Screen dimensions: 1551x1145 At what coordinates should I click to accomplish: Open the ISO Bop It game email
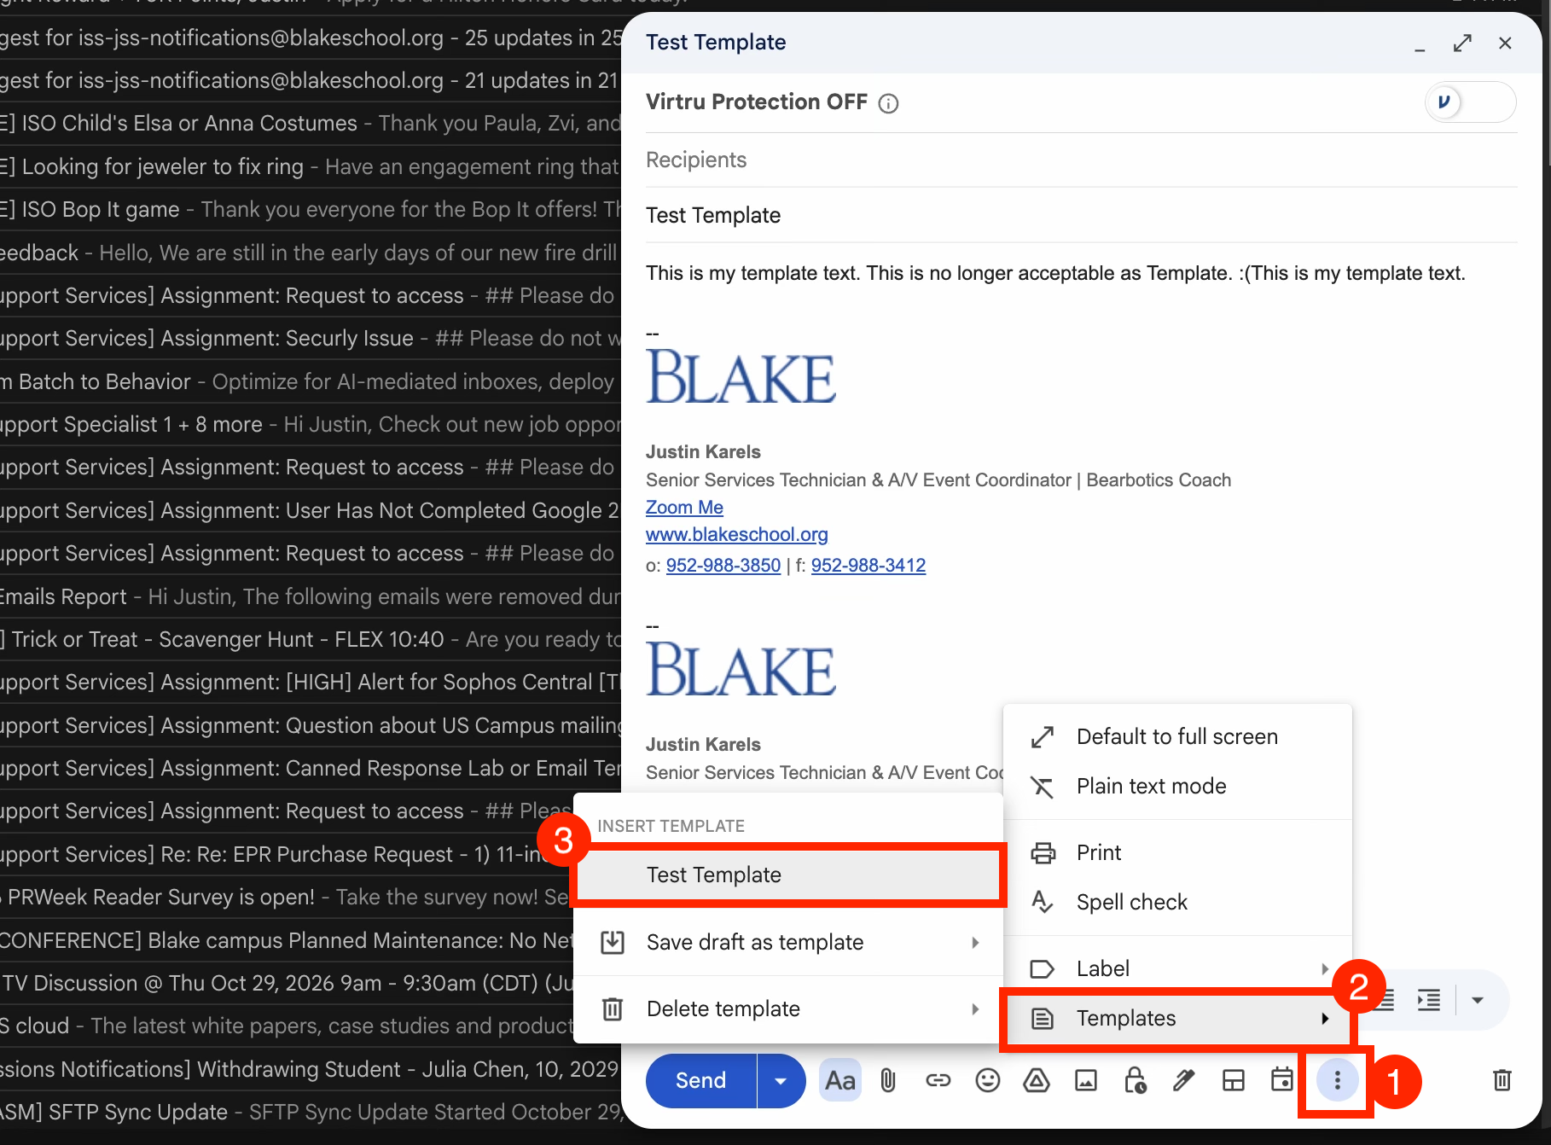pyautogui.click(x=311, y=209)
